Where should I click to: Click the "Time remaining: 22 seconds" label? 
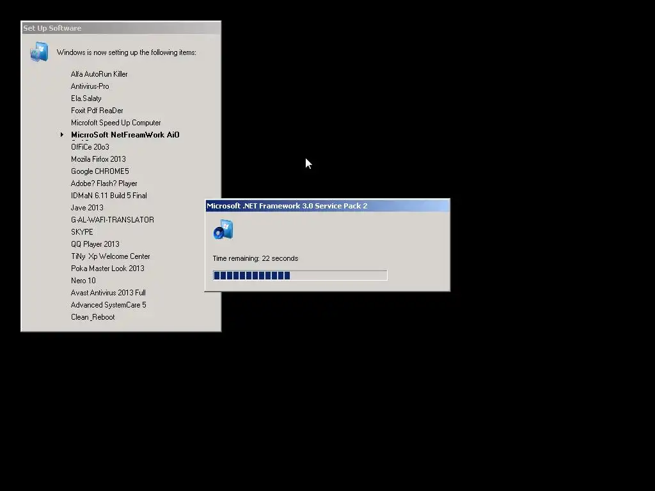[x=255, y=258]
